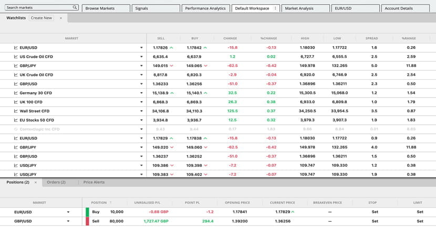Select the Watchlists tab

point(16,18)
